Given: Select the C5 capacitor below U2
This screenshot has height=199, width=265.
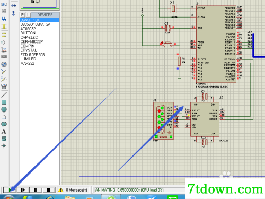Looking at the screenshot, I should pos(205,142).
